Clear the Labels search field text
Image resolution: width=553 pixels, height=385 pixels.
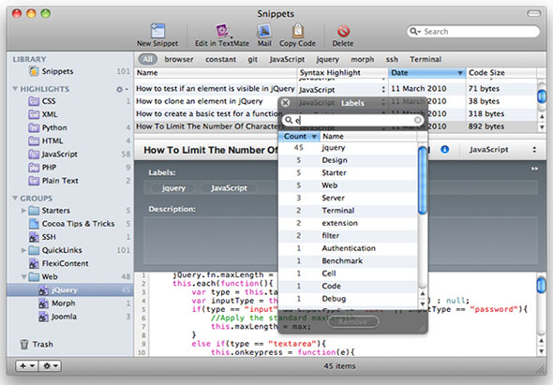418,120
